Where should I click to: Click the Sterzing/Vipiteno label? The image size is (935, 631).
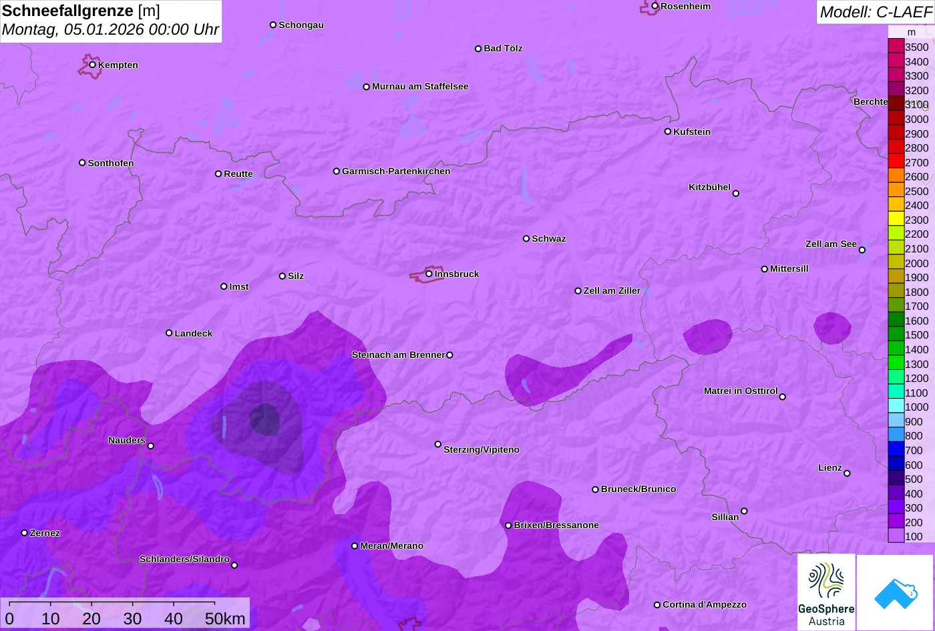tap(482, 450)
